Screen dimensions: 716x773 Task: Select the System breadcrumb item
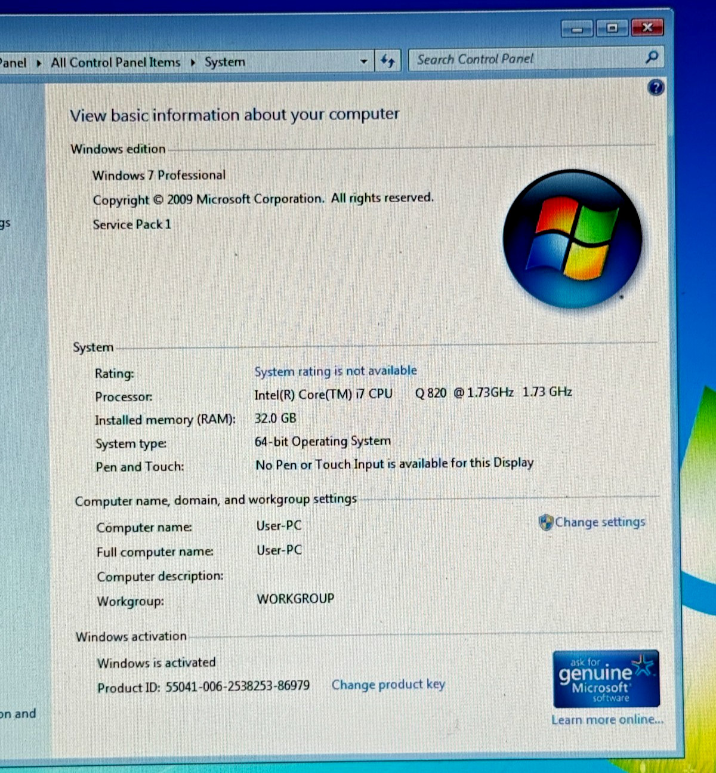click(x=224, y=62)
